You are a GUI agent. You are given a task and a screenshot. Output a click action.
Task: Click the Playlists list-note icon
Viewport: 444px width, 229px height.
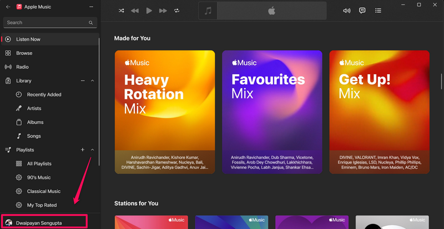click(x=8, y=150)
